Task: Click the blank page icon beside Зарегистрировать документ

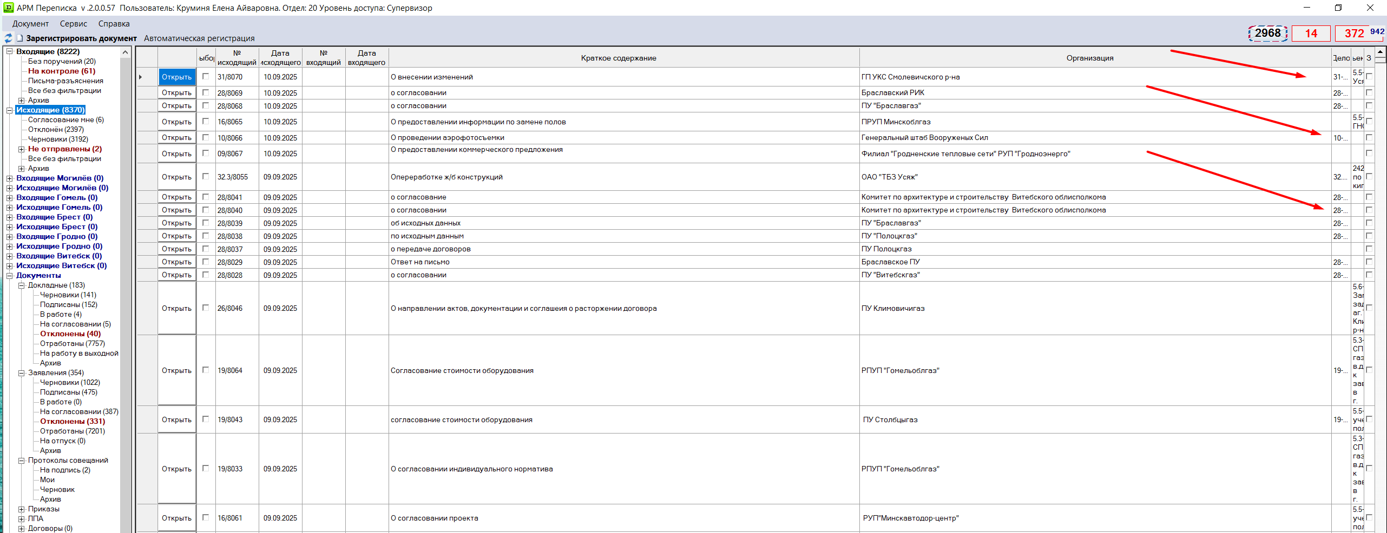Action: coord(20,38)
